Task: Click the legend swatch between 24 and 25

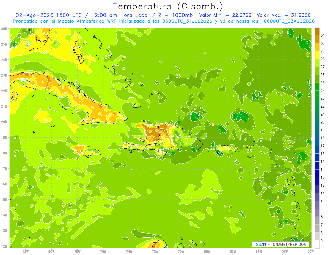Action: (317, 87)
